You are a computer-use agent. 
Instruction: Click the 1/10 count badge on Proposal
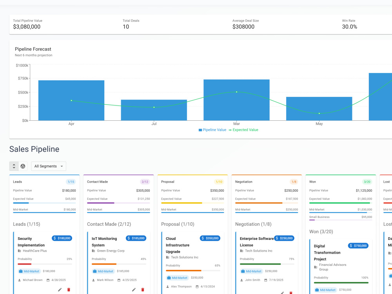[219, 182]
